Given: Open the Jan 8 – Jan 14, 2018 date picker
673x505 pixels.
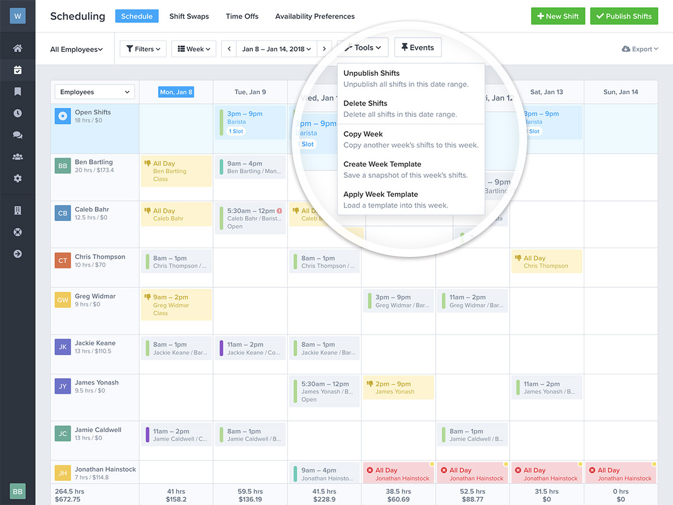Looking at the screenshot, I should (x=277, y=49).
